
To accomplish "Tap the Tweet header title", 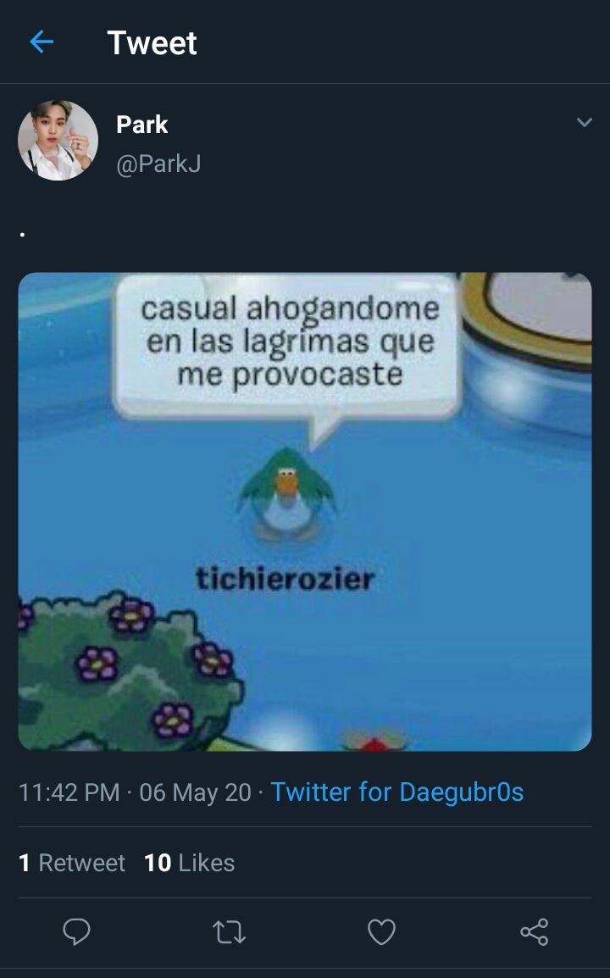I will click(x=152, y=43).
